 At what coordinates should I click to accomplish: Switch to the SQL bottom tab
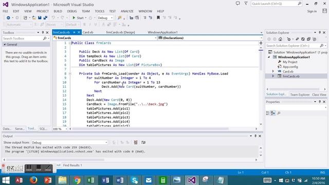tap(43, 128)
